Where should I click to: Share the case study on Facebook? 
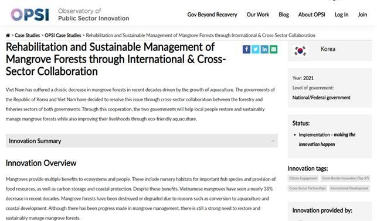pyautogui.click(x=246, y=49)
